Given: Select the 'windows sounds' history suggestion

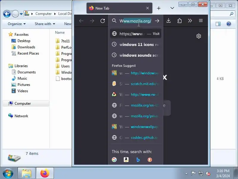Looking at the screenshot, I should pos(136,55).
